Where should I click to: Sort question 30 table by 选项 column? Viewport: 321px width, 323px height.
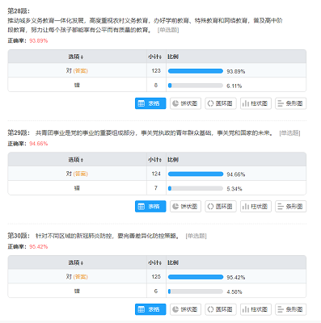76,262
